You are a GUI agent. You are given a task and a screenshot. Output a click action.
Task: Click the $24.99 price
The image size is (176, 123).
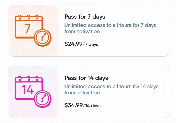tap(73, 44)
